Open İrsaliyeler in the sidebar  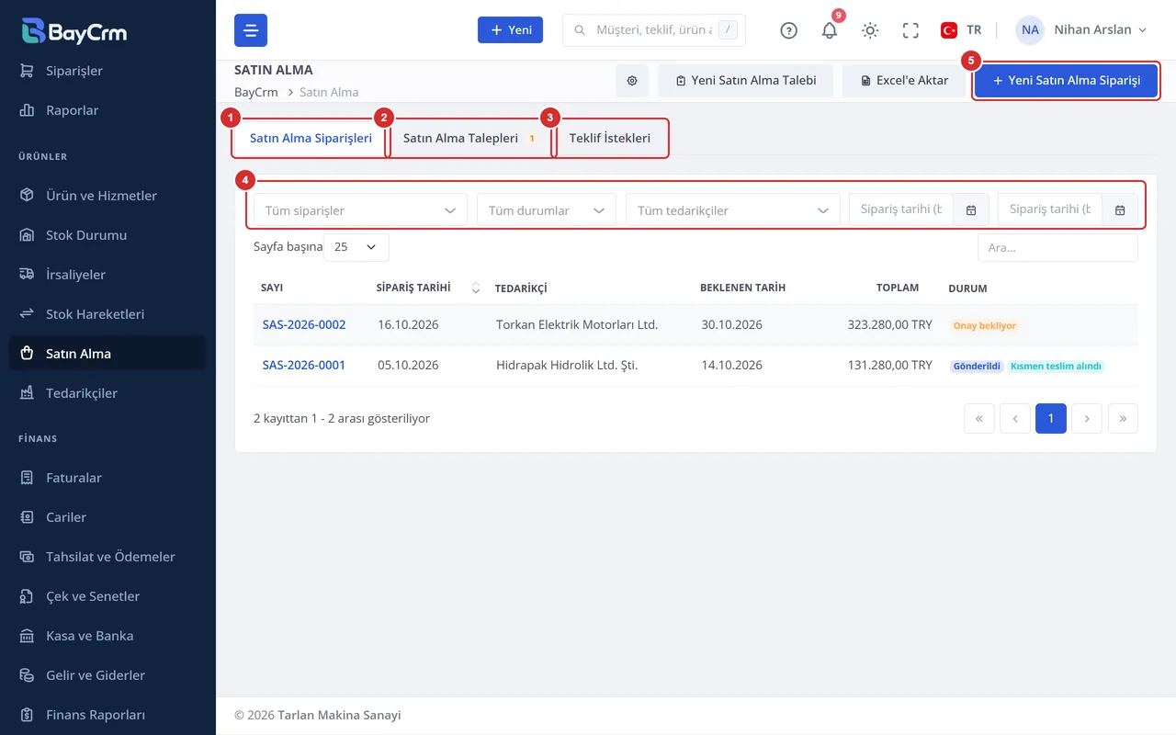pyautogui.click(x=107, y=275)
